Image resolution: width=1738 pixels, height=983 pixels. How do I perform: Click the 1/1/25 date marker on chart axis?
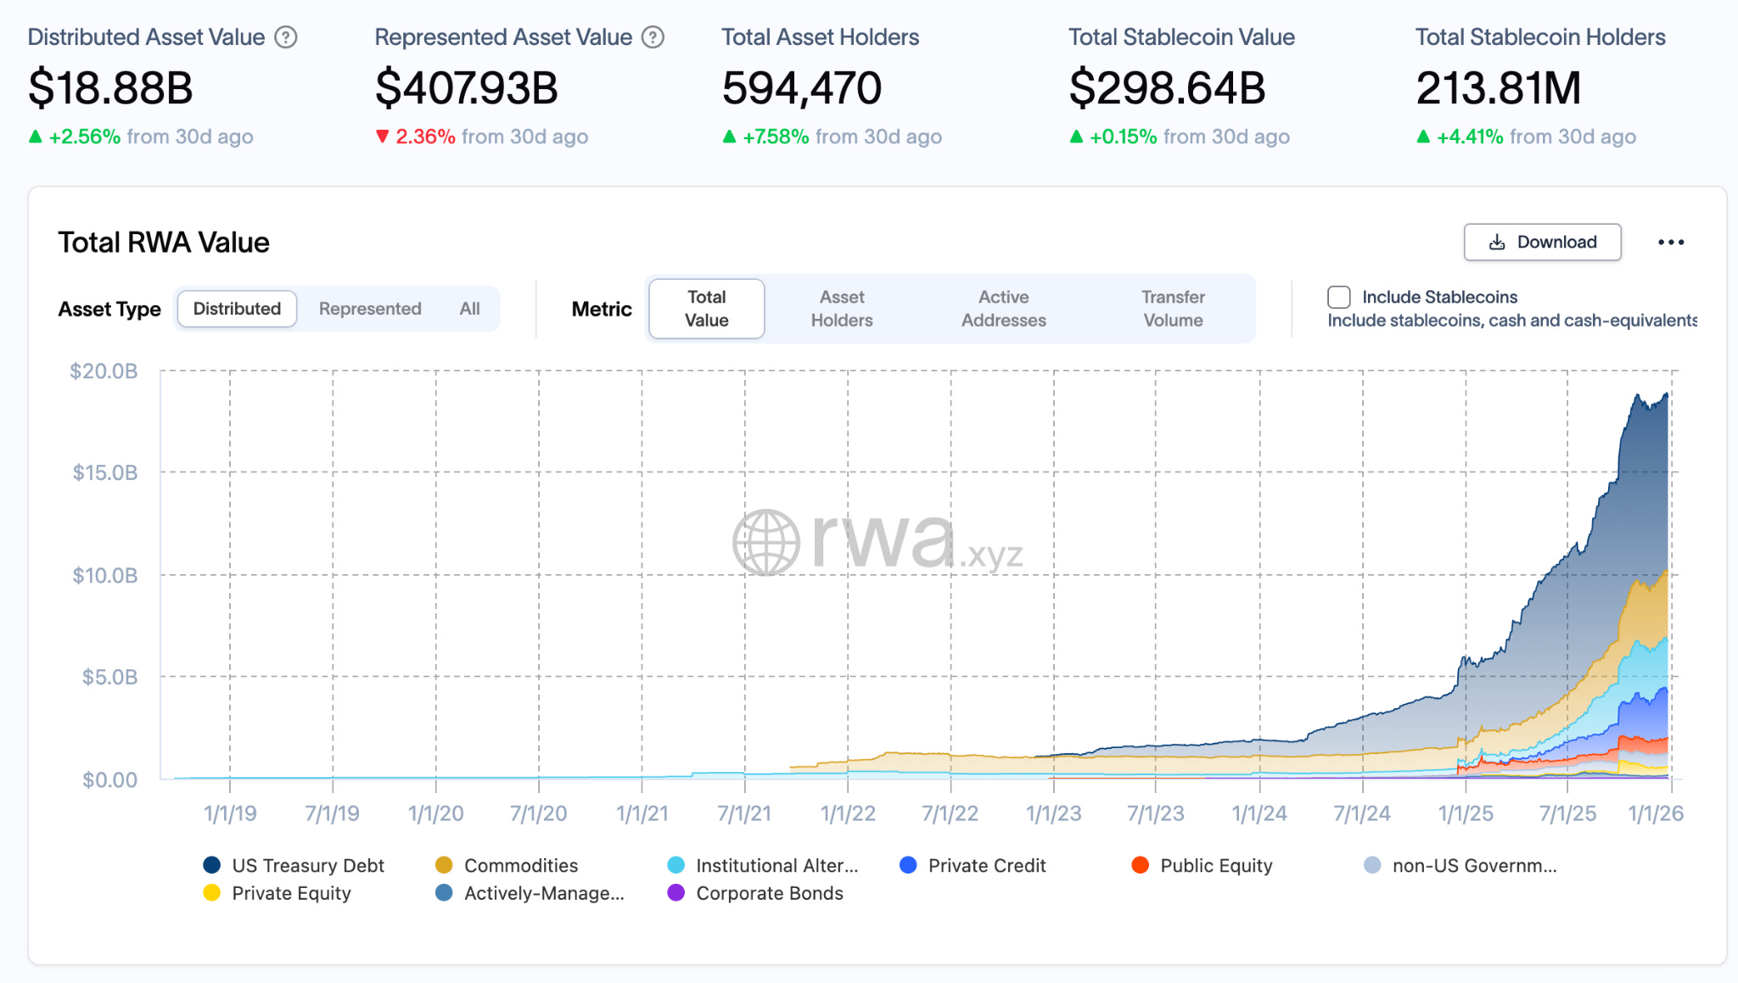coord(1466,813)
